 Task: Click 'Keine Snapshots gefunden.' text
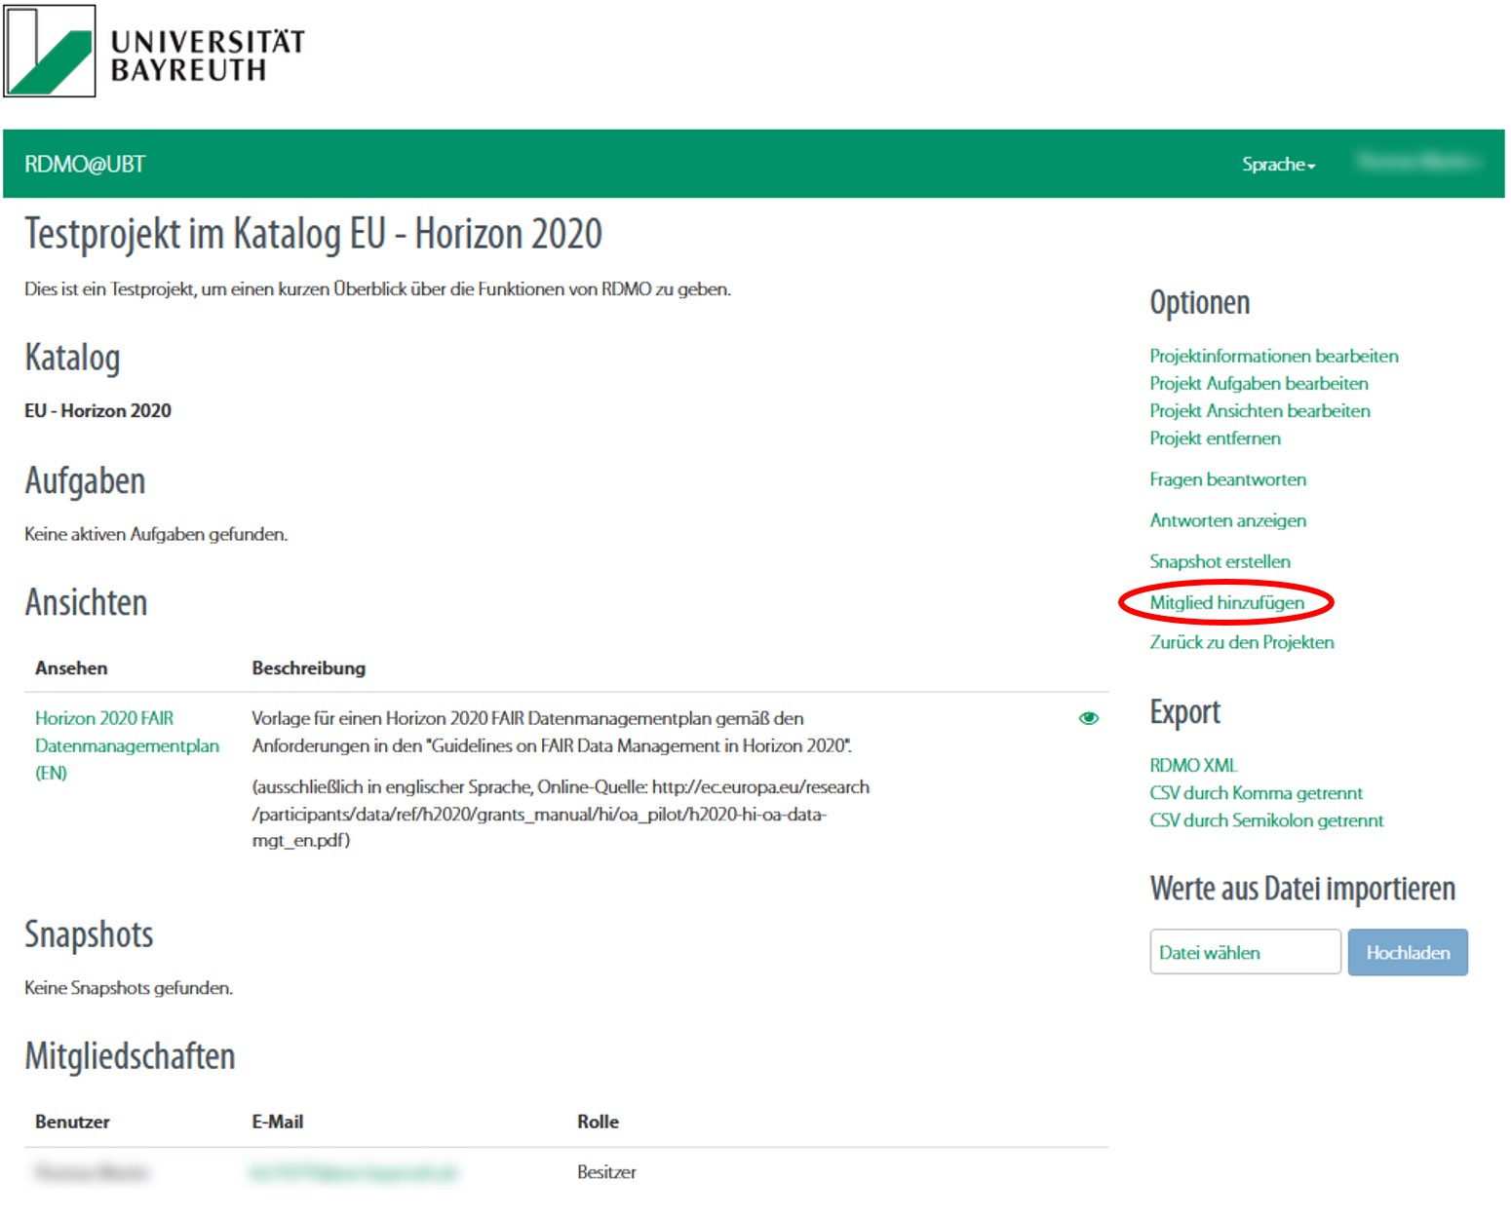click(129, 987)
